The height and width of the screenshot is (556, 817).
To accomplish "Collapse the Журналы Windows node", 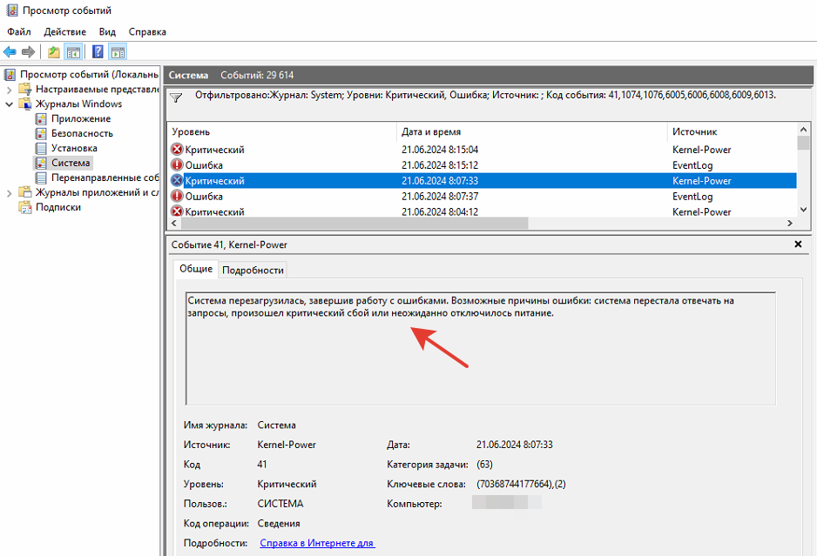I will tap(9, 104).
